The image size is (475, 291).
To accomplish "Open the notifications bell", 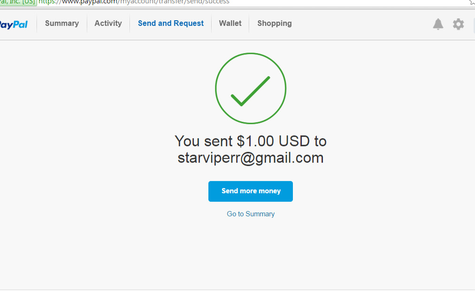I will (x=438, y=24).
